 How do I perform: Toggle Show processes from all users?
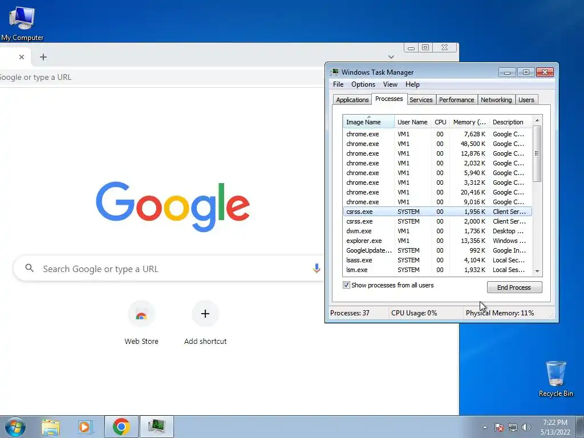point(346,285)
